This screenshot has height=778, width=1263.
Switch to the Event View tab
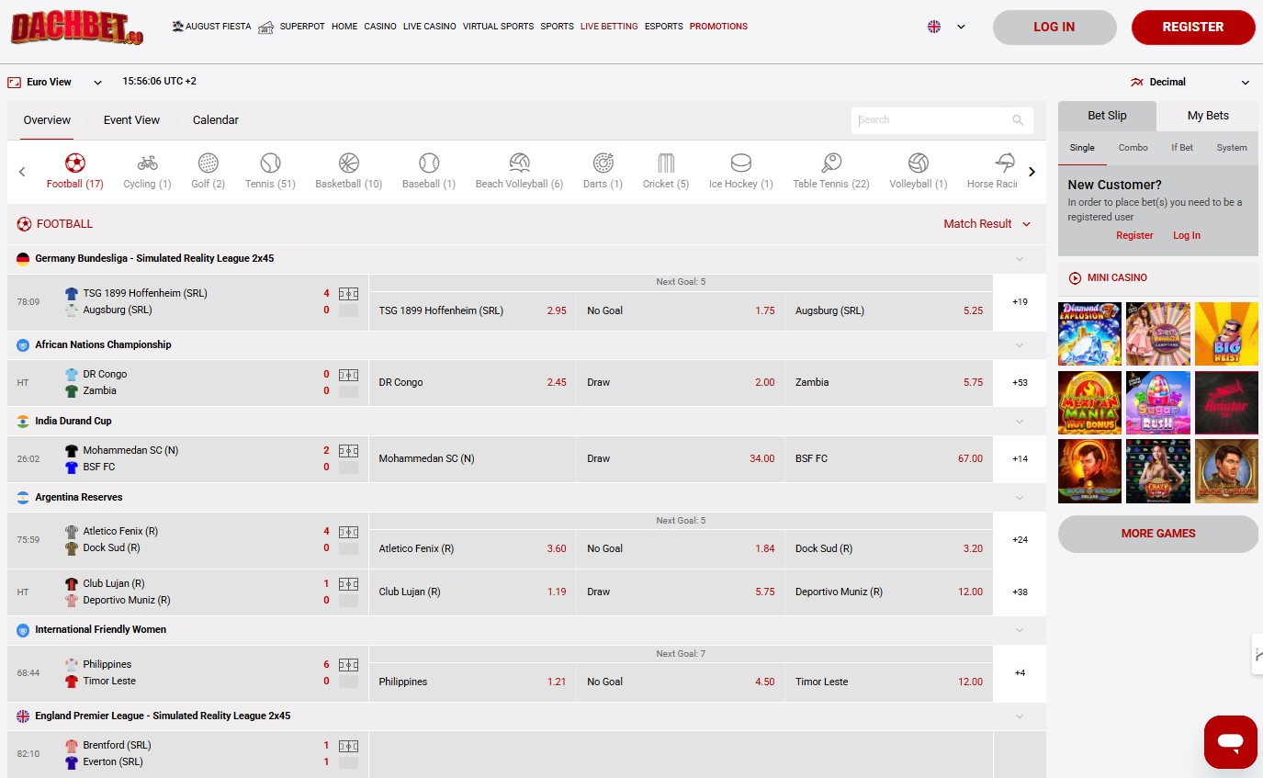pyautogui.click(x=131, y=120)
